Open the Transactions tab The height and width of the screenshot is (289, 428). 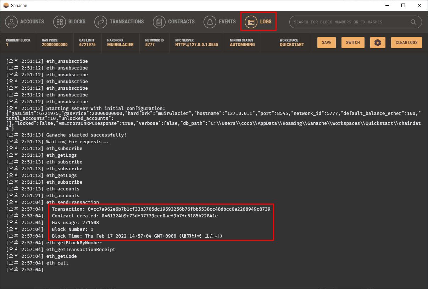coord(119,22)
